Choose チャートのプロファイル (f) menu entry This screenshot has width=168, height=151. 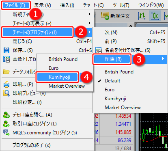[37, 32]
